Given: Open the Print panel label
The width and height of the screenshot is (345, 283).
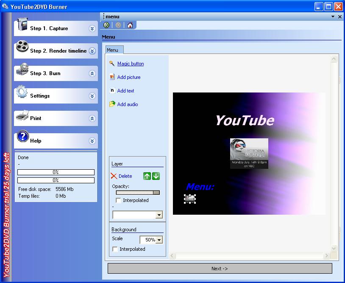Looking at the screenshot, I should tap(36, 118).
